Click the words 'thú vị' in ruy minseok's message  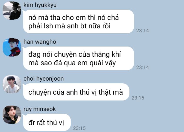pos(56,123)
